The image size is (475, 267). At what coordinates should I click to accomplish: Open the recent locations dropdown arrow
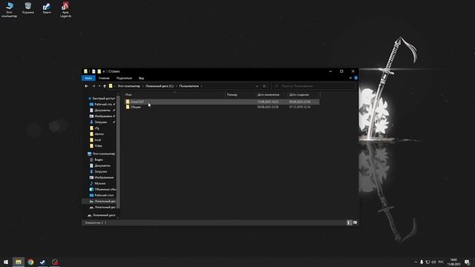pyautogui.click(x=99, y=86)
